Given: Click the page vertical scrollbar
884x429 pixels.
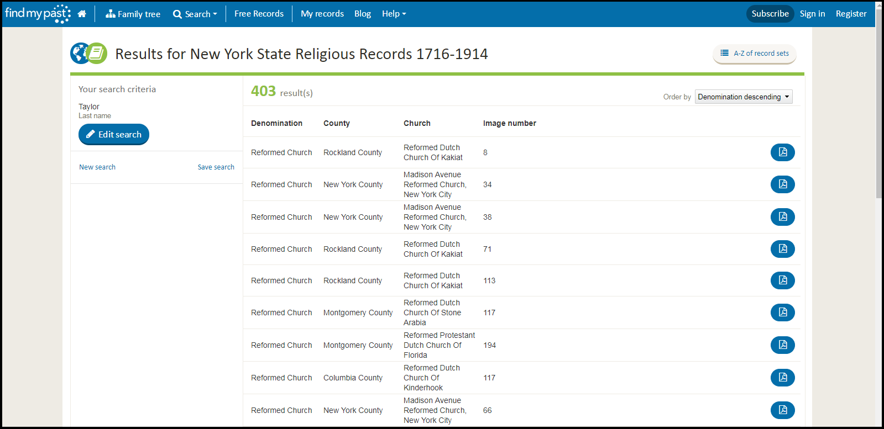Looking at the screenshot, I should (x=878, y=110).
